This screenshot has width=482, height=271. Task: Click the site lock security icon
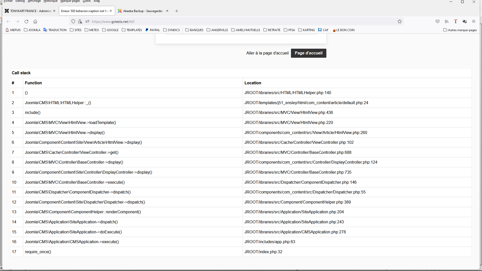point(80,22)
